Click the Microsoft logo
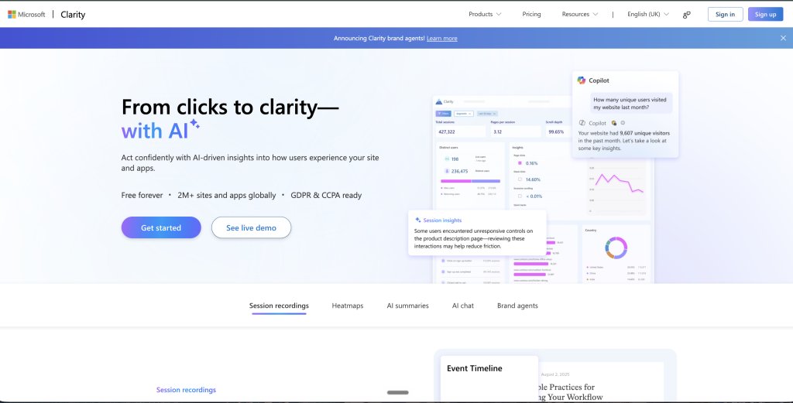 coord(26,14)
